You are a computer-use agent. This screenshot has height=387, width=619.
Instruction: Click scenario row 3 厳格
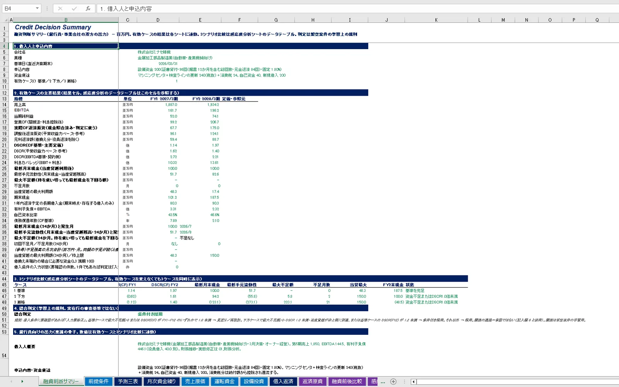click(19, 302)
